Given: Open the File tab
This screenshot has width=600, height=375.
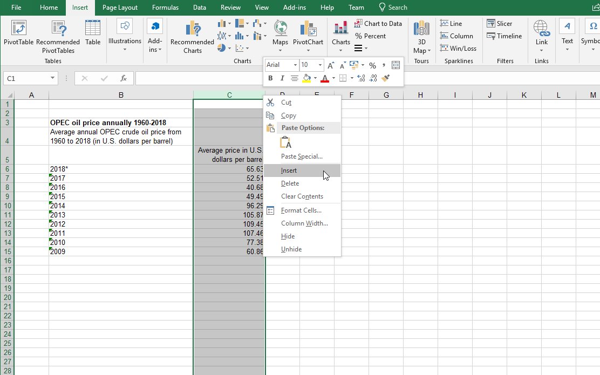Looking at the screenshot, I should point(16,7).
